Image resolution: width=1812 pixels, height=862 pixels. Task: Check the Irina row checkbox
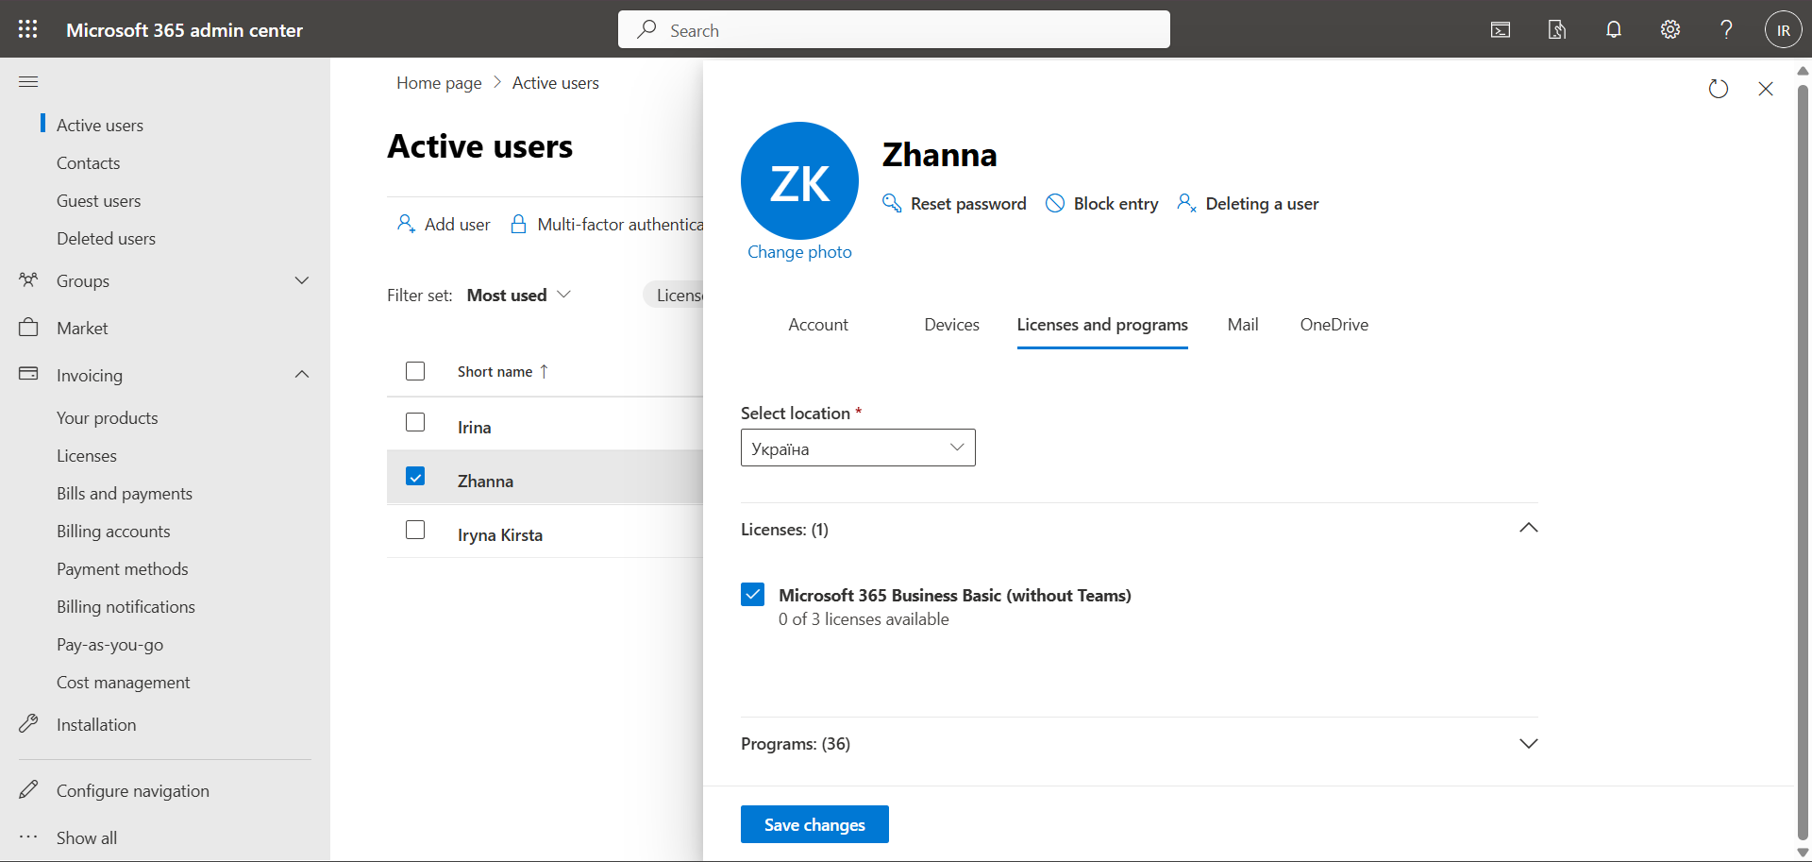coord(415,422)
